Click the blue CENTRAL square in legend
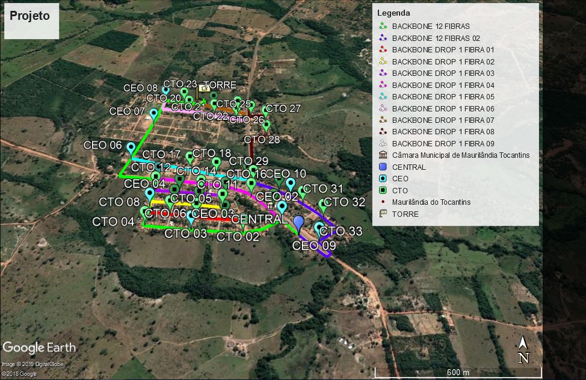 point(383,167)
